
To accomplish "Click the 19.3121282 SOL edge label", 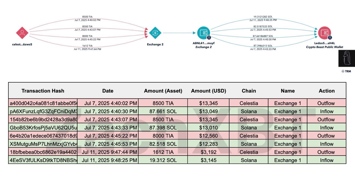I will coord(263,16).
